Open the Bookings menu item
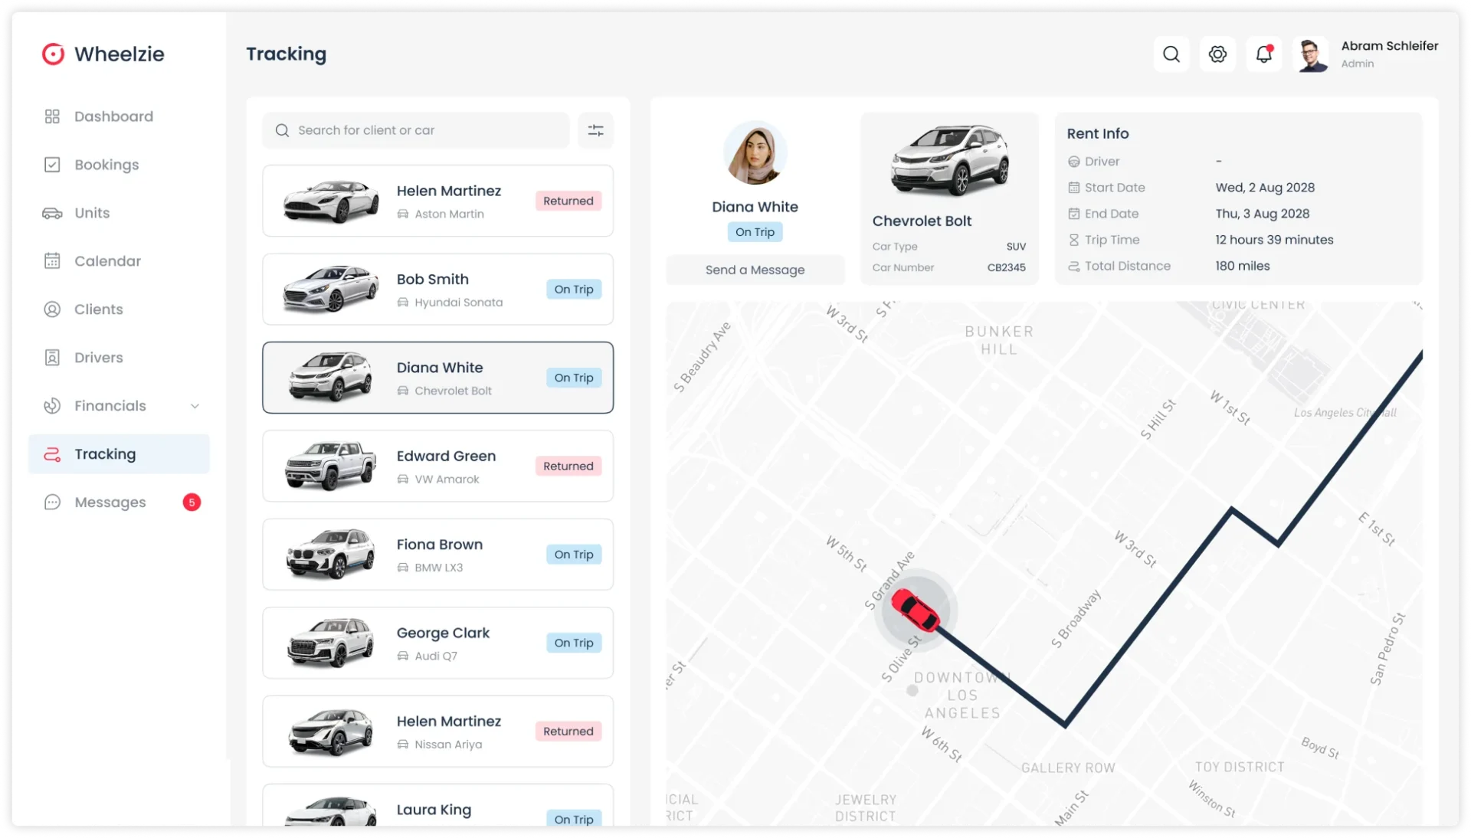The height and width of the screenshot is (838, 1471). pos(106,165)
